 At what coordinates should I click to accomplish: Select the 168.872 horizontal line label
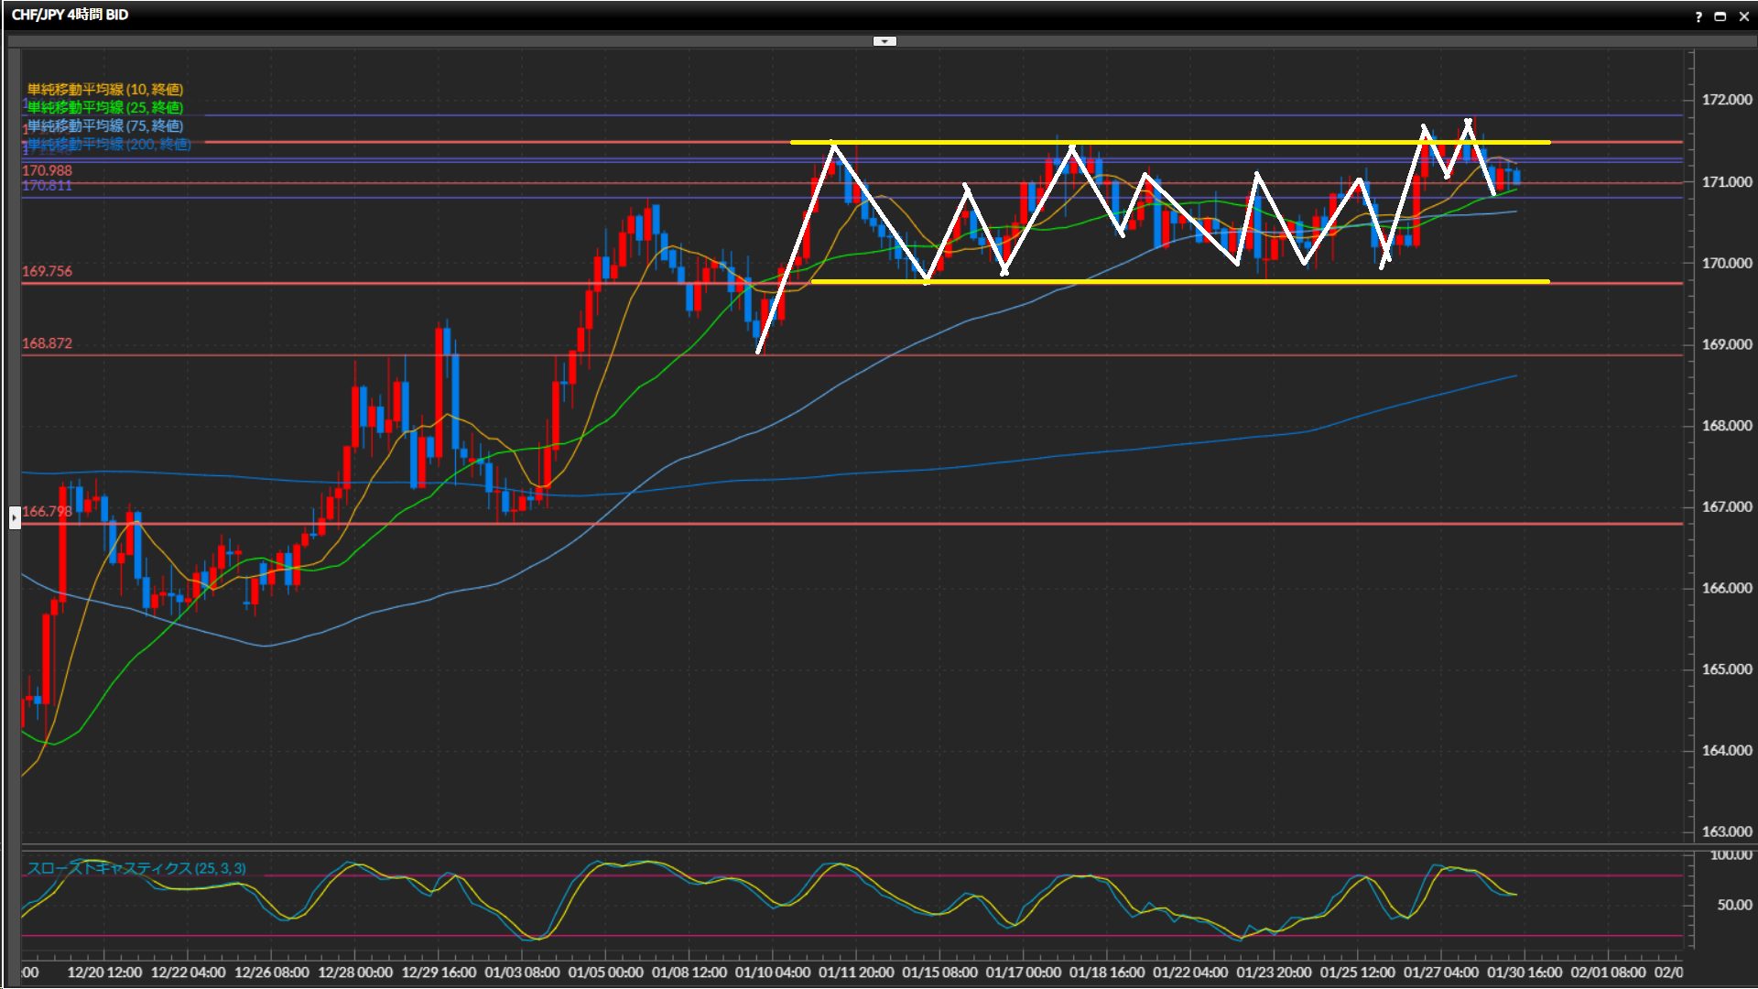[x=47, y=343]
